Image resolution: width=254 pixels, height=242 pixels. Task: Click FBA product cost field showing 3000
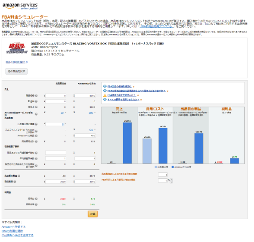tap(85, 182)
